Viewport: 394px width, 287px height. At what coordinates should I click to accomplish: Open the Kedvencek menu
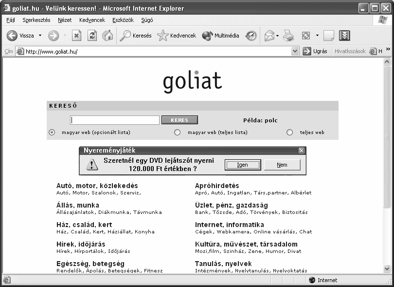92,20
